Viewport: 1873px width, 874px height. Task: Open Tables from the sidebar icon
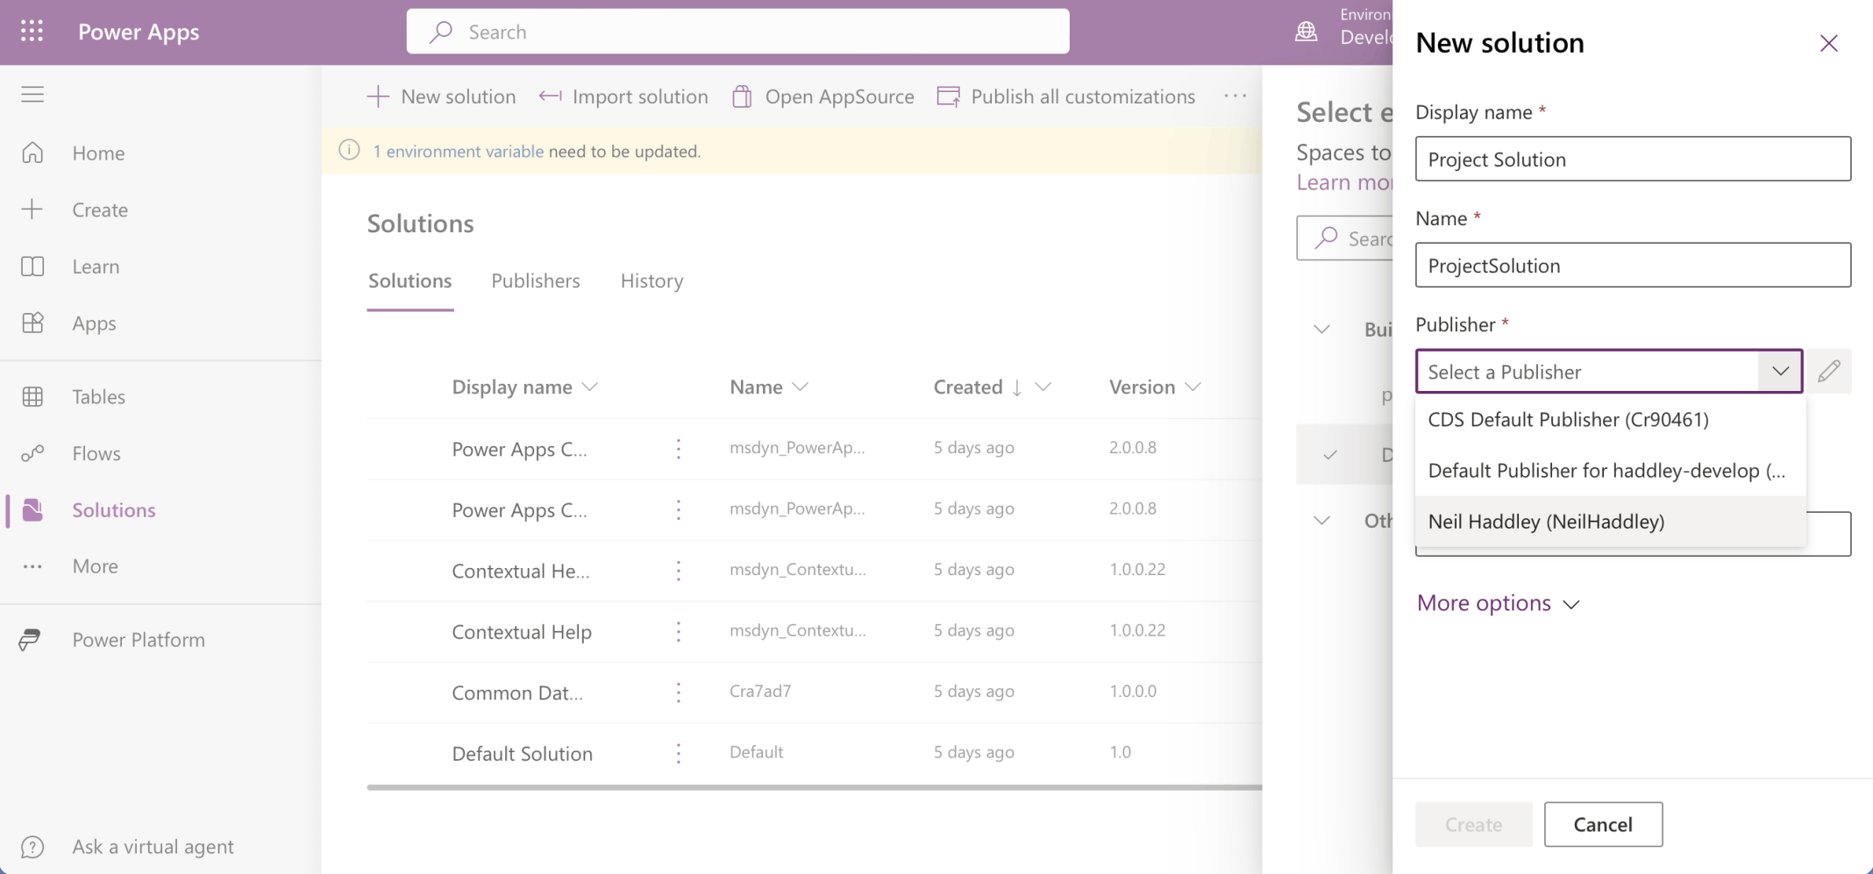[32, 397]
